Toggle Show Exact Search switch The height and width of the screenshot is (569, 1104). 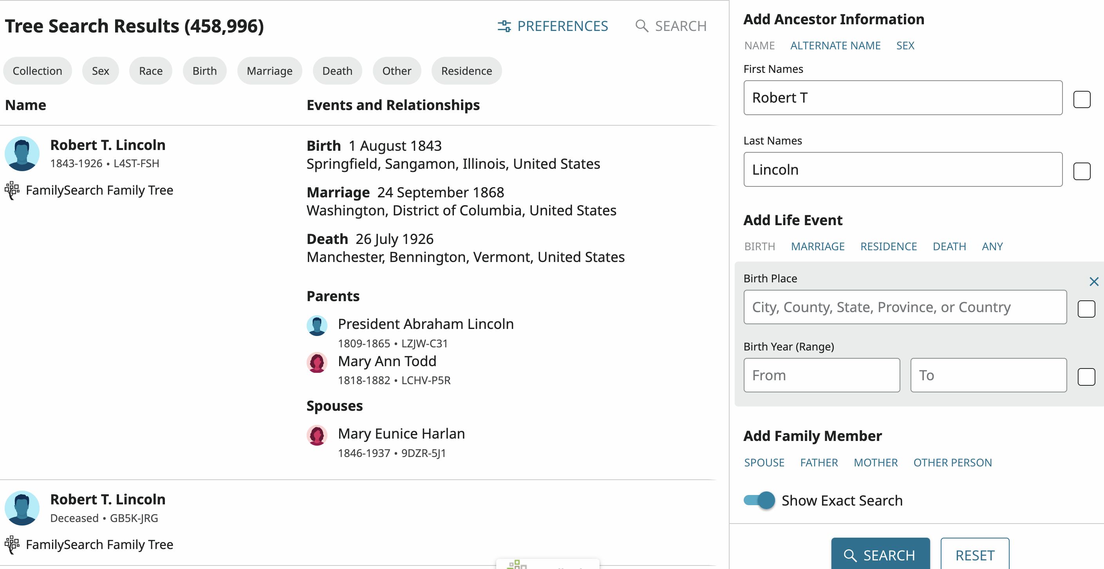pos(759,500)
